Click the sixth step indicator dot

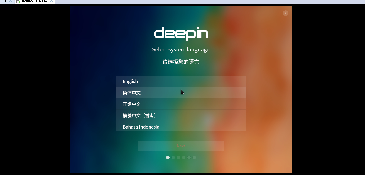pos(194,157)
